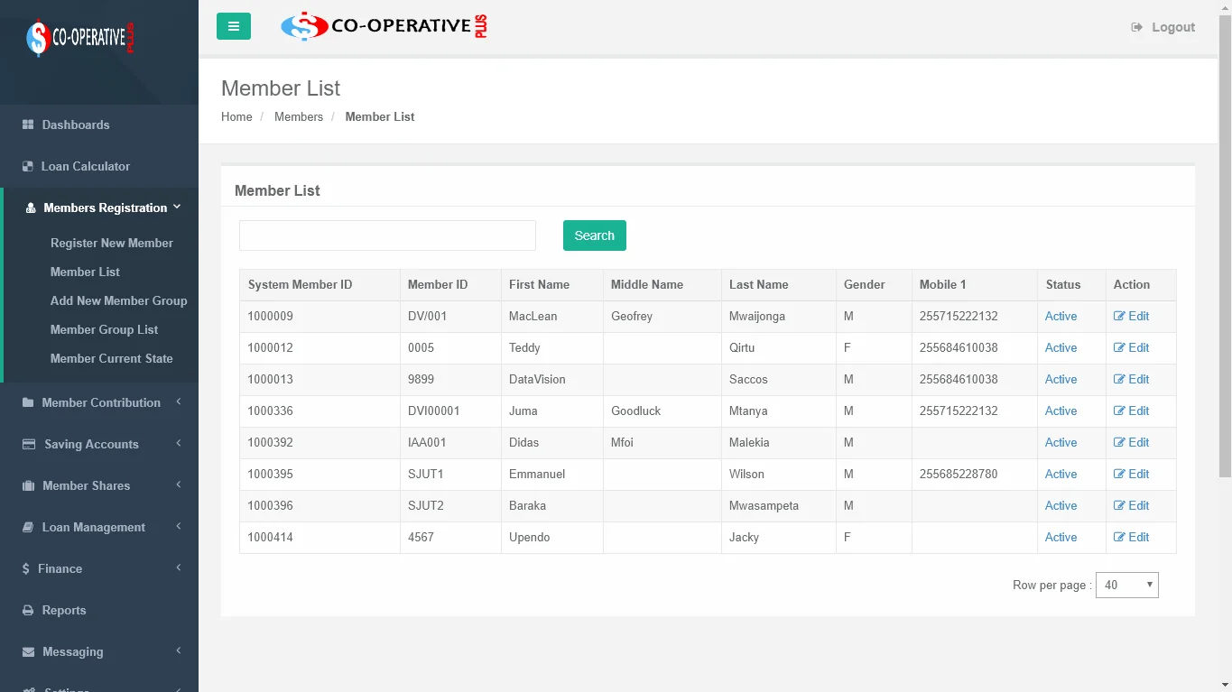Click the edit pencil icon for Didas
1232x692 pixels.
[1119, 442]
